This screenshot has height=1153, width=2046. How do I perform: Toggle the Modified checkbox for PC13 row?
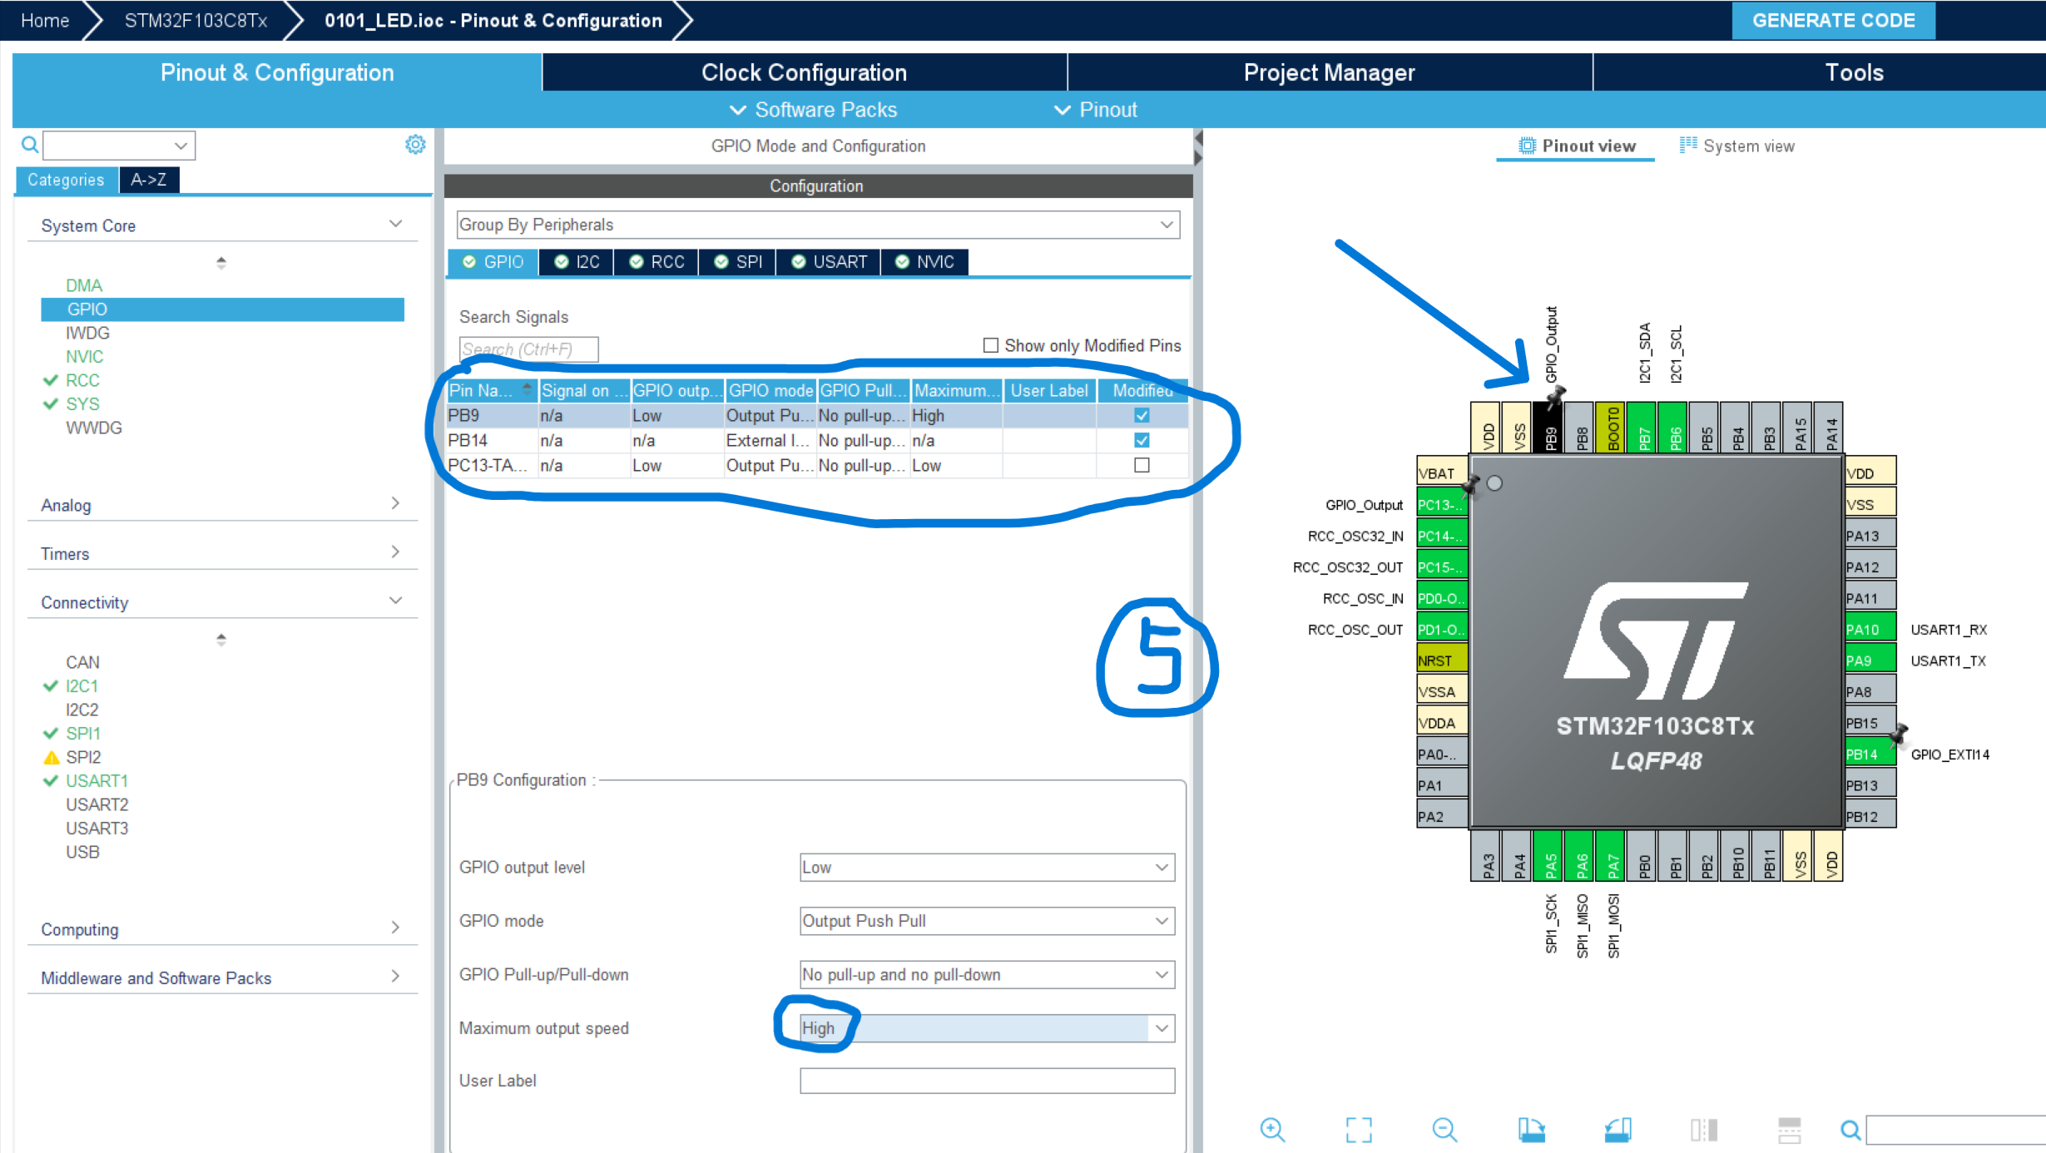pos(1142,465)
